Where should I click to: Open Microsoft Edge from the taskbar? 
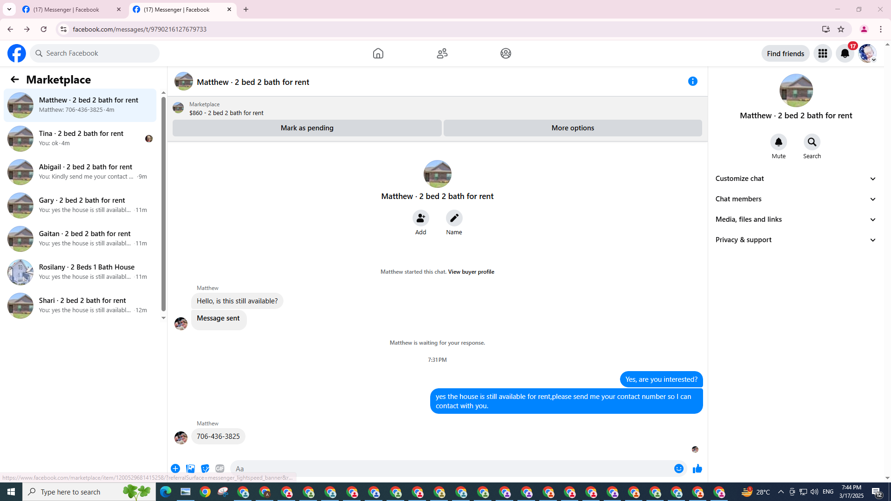166,492
